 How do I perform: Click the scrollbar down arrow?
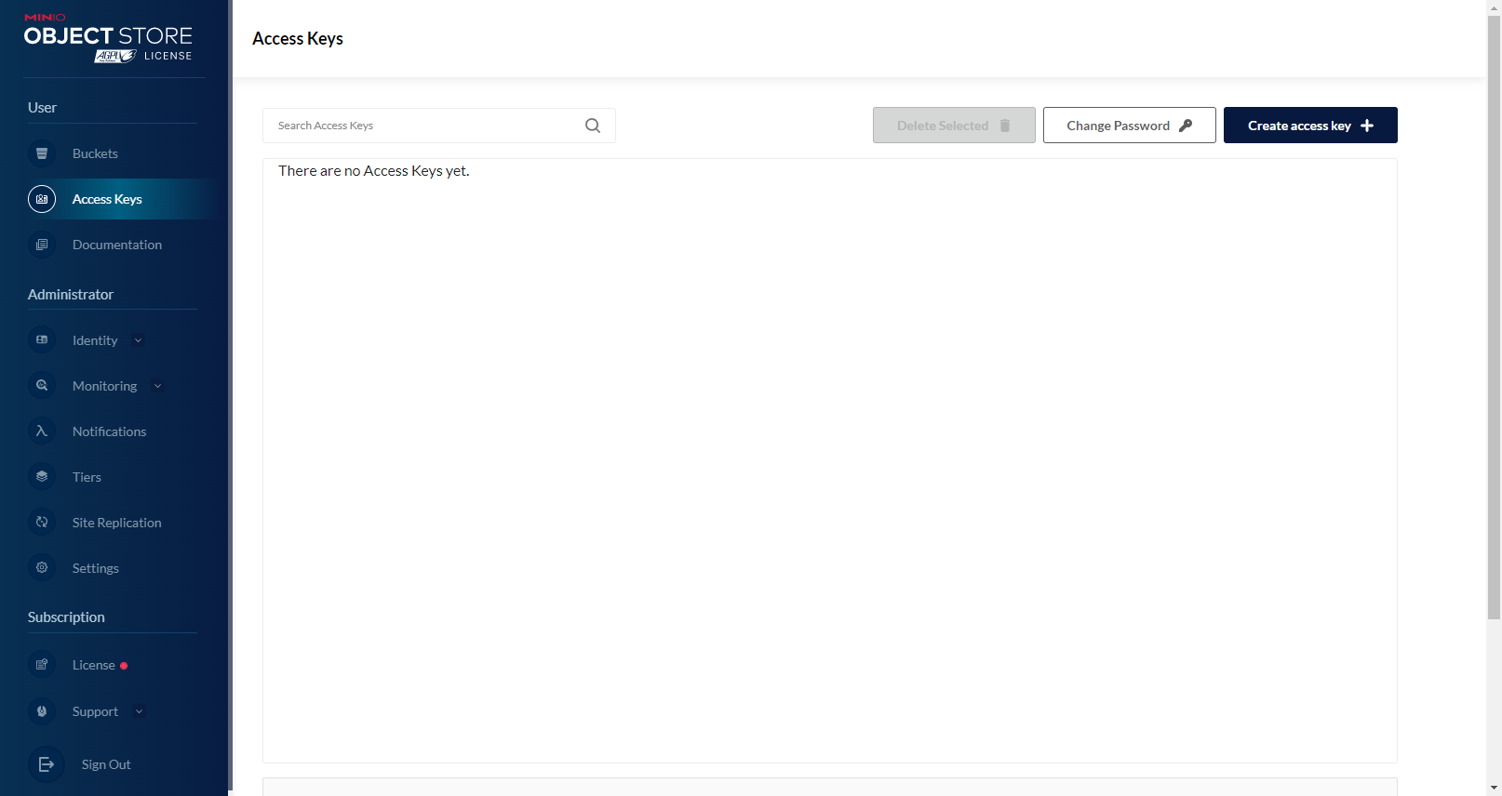(x=1494, y=788)
